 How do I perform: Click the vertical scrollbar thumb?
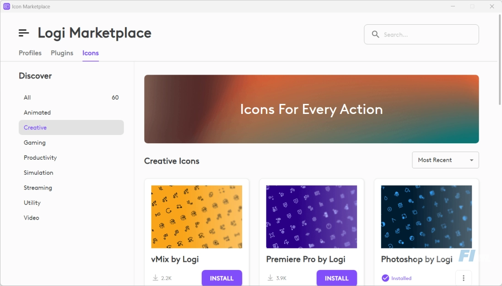point(499,59)
